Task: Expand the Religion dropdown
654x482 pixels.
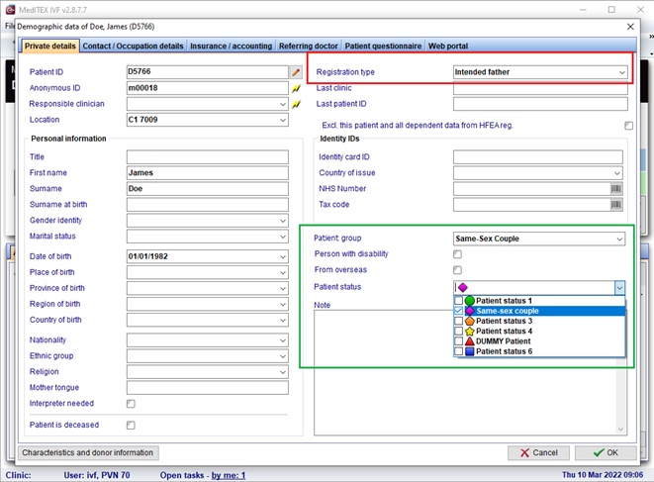Action: coord(283,372)
